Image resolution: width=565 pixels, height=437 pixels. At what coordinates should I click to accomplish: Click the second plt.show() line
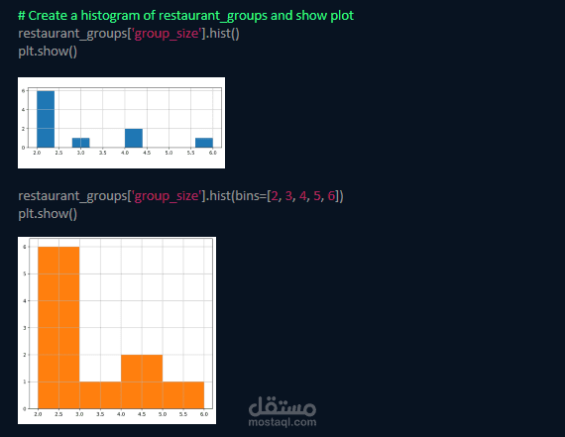pyautogui.click(x=48, y=214)
